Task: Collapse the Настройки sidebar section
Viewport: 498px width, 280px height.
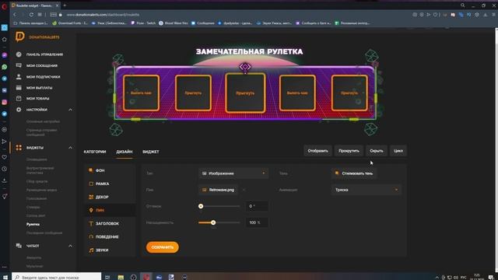Action: click(70, 110)
